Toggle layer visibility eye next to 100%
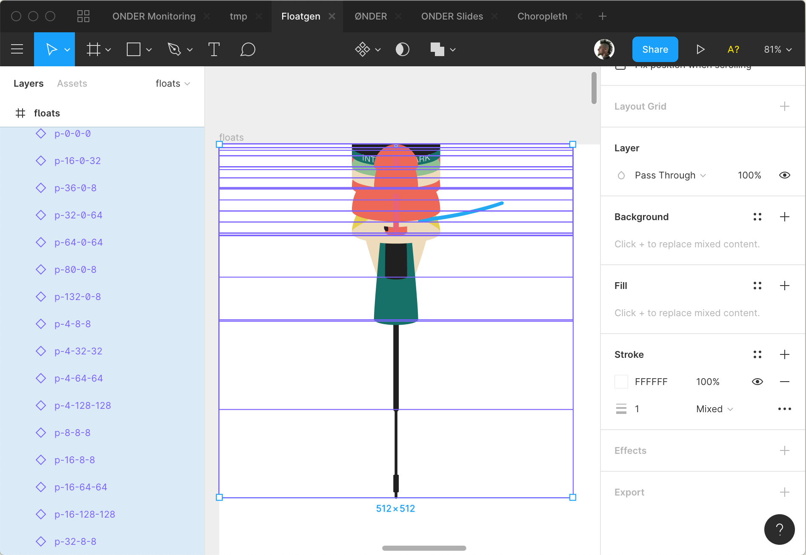This screenshot has height=555, width=806. click(x=784, y=175)
